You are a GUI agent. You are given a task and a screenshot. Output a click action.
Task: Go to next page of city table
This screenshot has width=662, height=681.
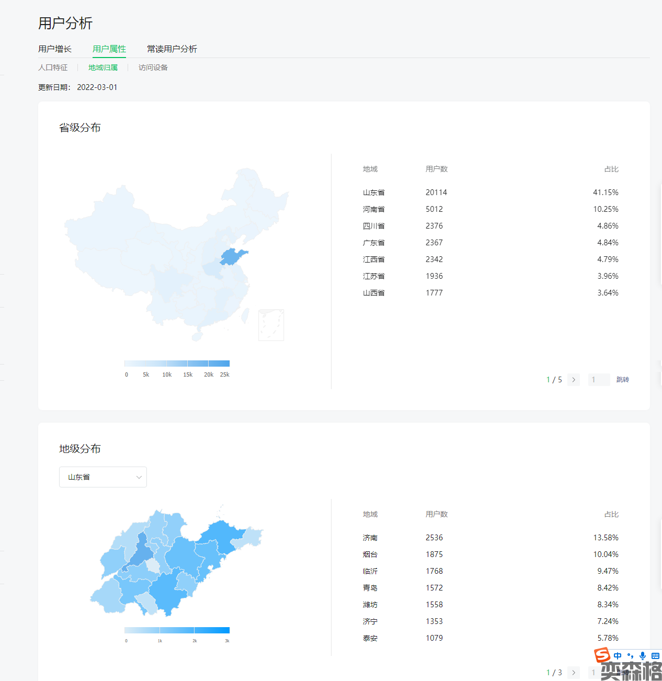[x=574, y=673]
